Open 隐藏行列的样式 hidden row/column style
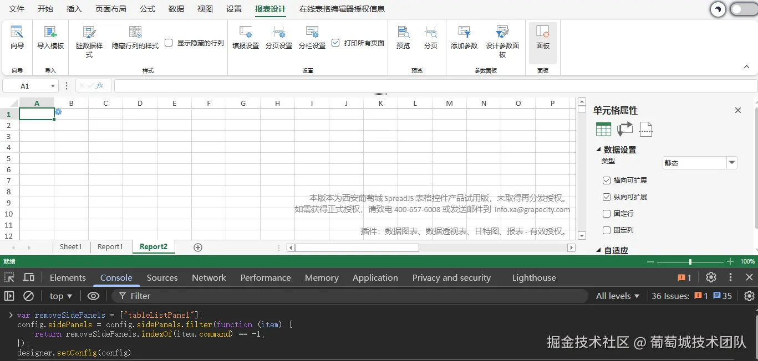The height and width of the screenshot is (361, 758). [x=135, y=38]
